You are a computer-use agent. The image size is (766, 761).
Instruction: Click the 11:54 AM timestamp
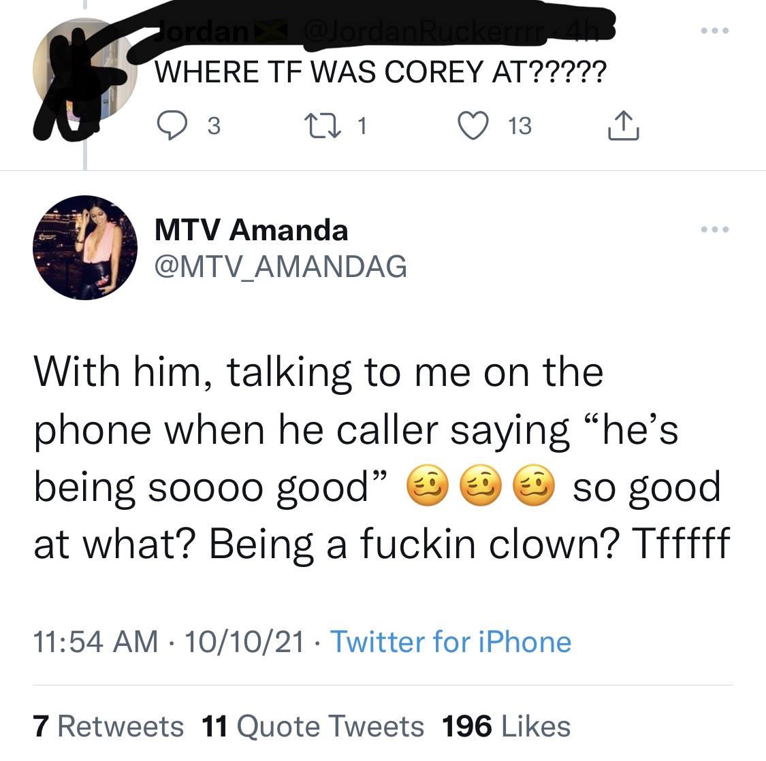tap(96, 642)
